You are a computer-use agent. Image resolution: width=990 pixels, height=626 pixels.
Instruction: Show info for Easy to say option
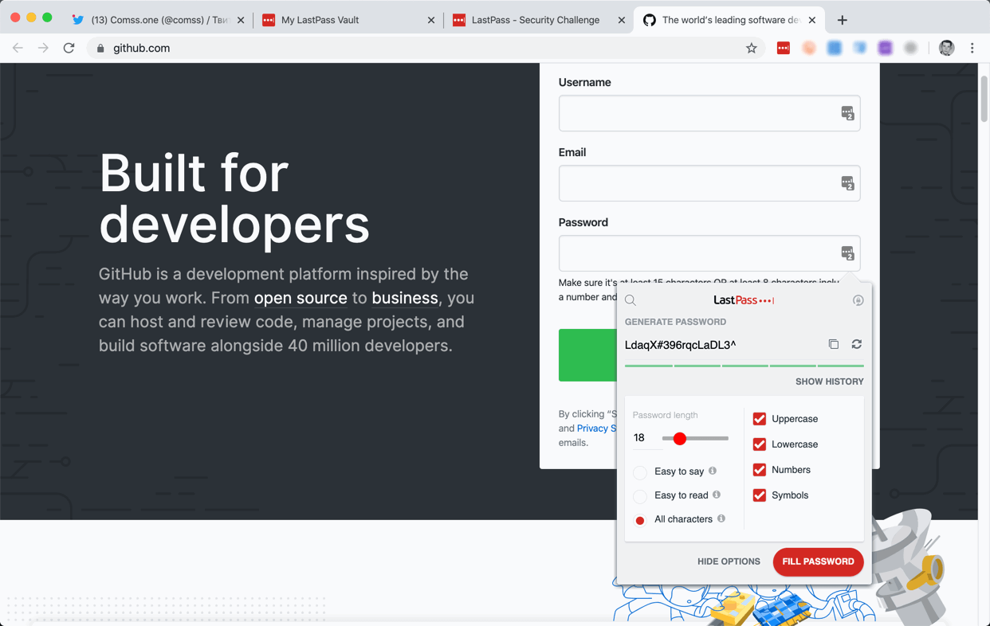pos(713,471)
